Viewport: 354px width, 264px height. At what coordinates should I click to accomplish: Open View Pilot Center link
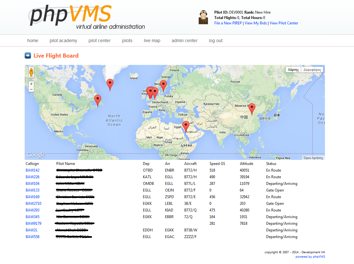click(284, 23)
